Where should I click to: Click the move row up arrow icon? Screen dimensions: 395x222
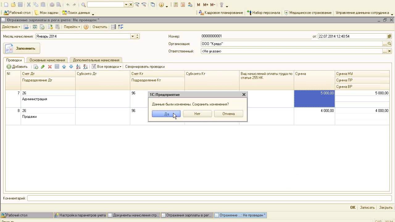pos(64,67)
